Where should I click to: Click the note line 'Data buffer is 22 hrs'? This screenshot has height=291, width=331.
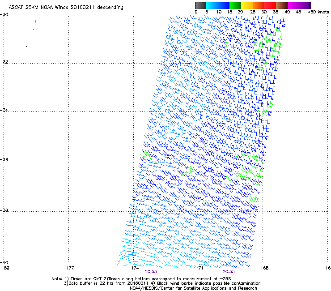(162, 283)
